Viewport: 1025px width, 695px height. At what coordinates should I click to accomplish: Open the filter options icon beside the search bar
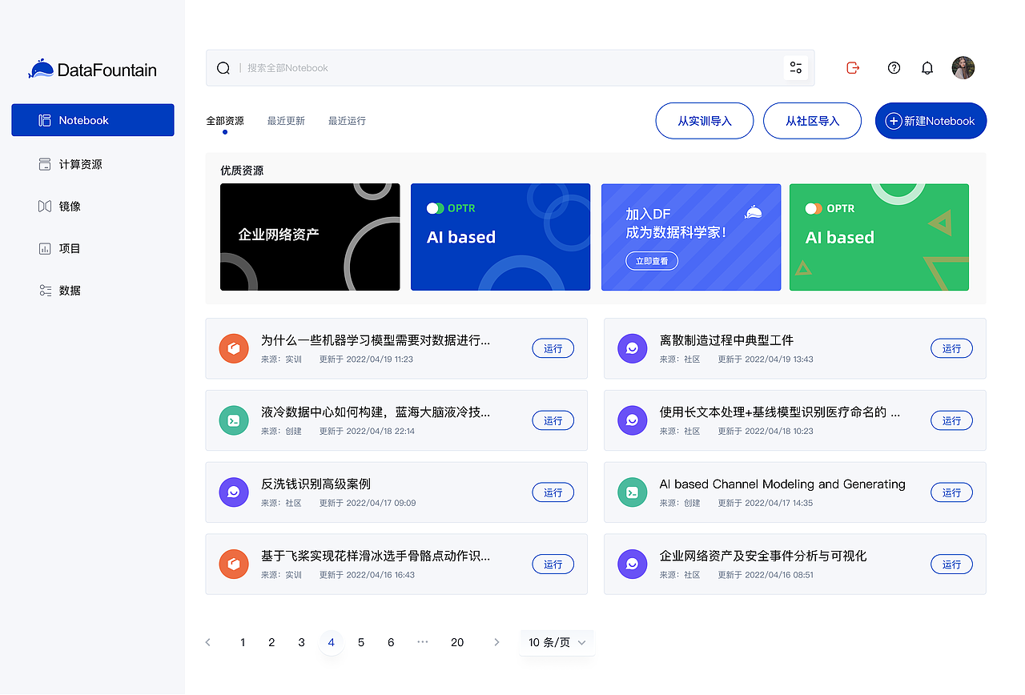795,67
